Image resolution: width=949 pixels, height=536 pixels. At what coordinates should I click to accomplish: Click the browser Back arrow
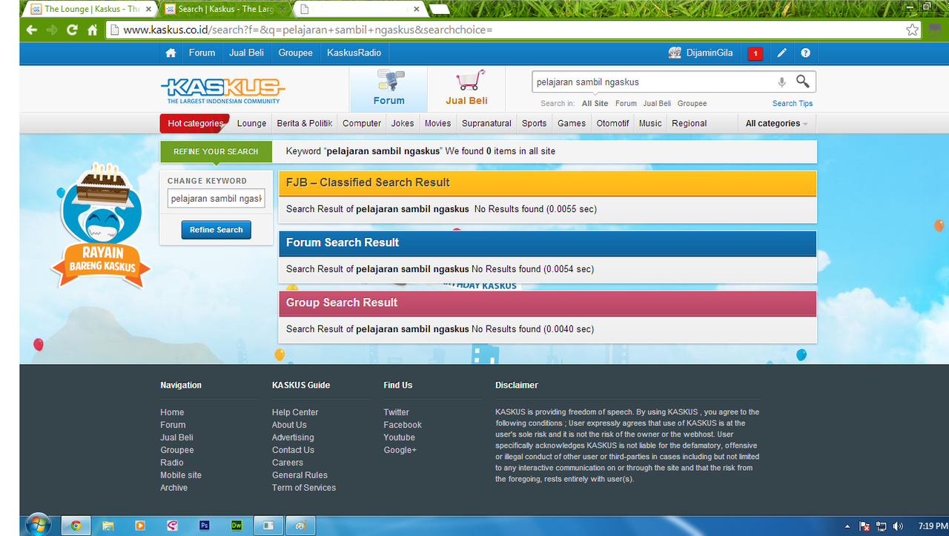pos(31,30)
